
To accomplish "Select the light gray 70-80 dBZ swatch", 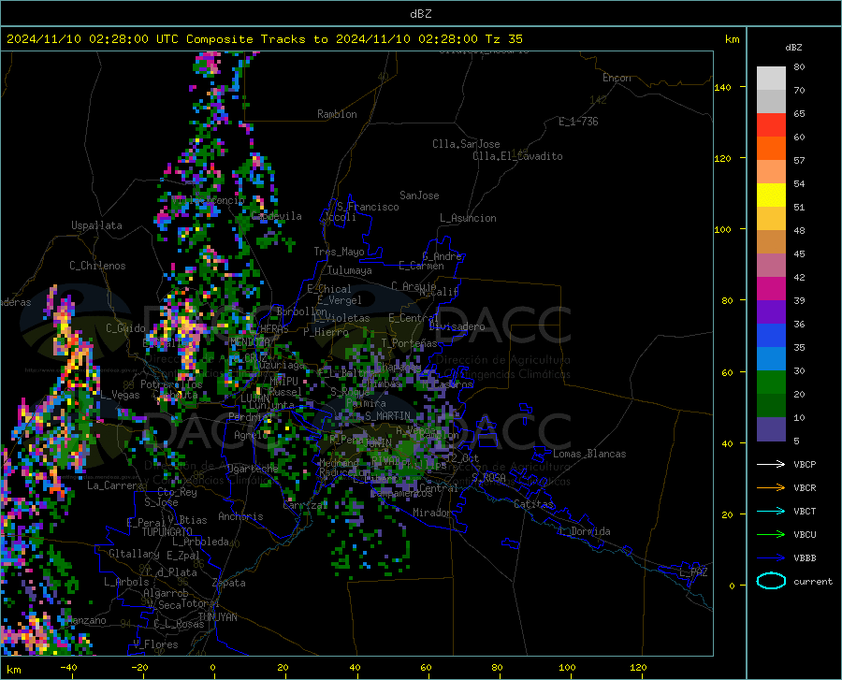I will pyautogui.click(x=771, y=79).
